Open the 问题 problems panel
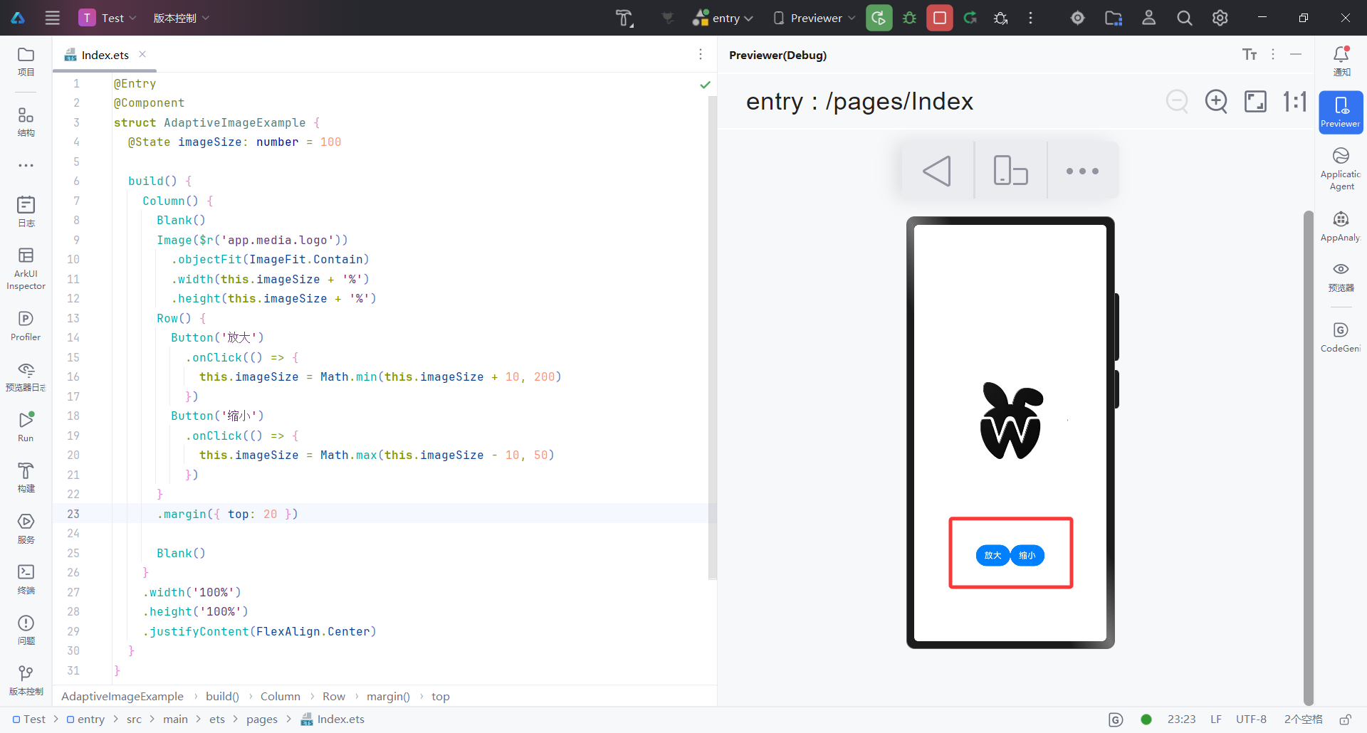The width and height of the screenshot is (1367, 733). (26, 629)
